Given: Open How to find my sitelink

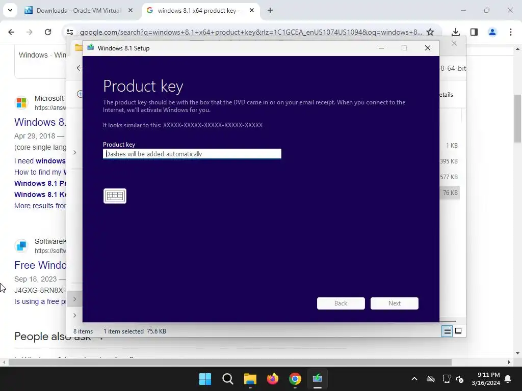Looking at the screenshot, I should tap(40, 172).
